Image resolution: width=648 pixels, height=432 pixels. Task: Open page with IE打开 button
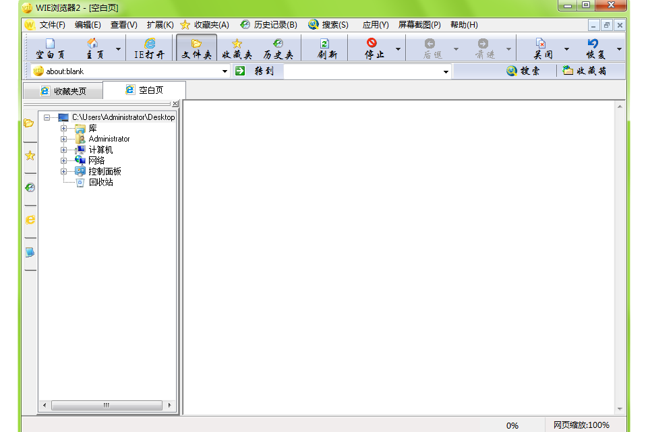tap(149, 49)
